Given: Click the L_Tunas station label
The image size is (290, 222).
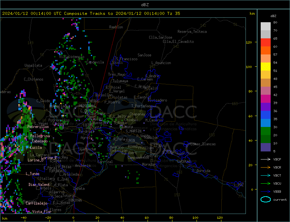Looking at the screenshot, I should click(33, 174).
